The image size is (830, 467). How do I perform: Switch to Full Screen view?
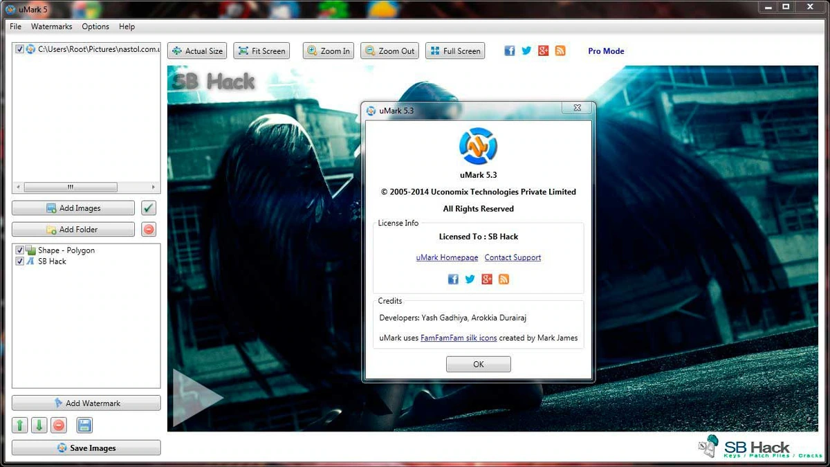click(455, 51)
